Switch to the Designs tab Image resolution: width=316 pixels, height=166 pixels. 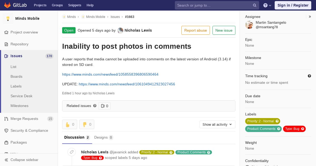point(104,137)
